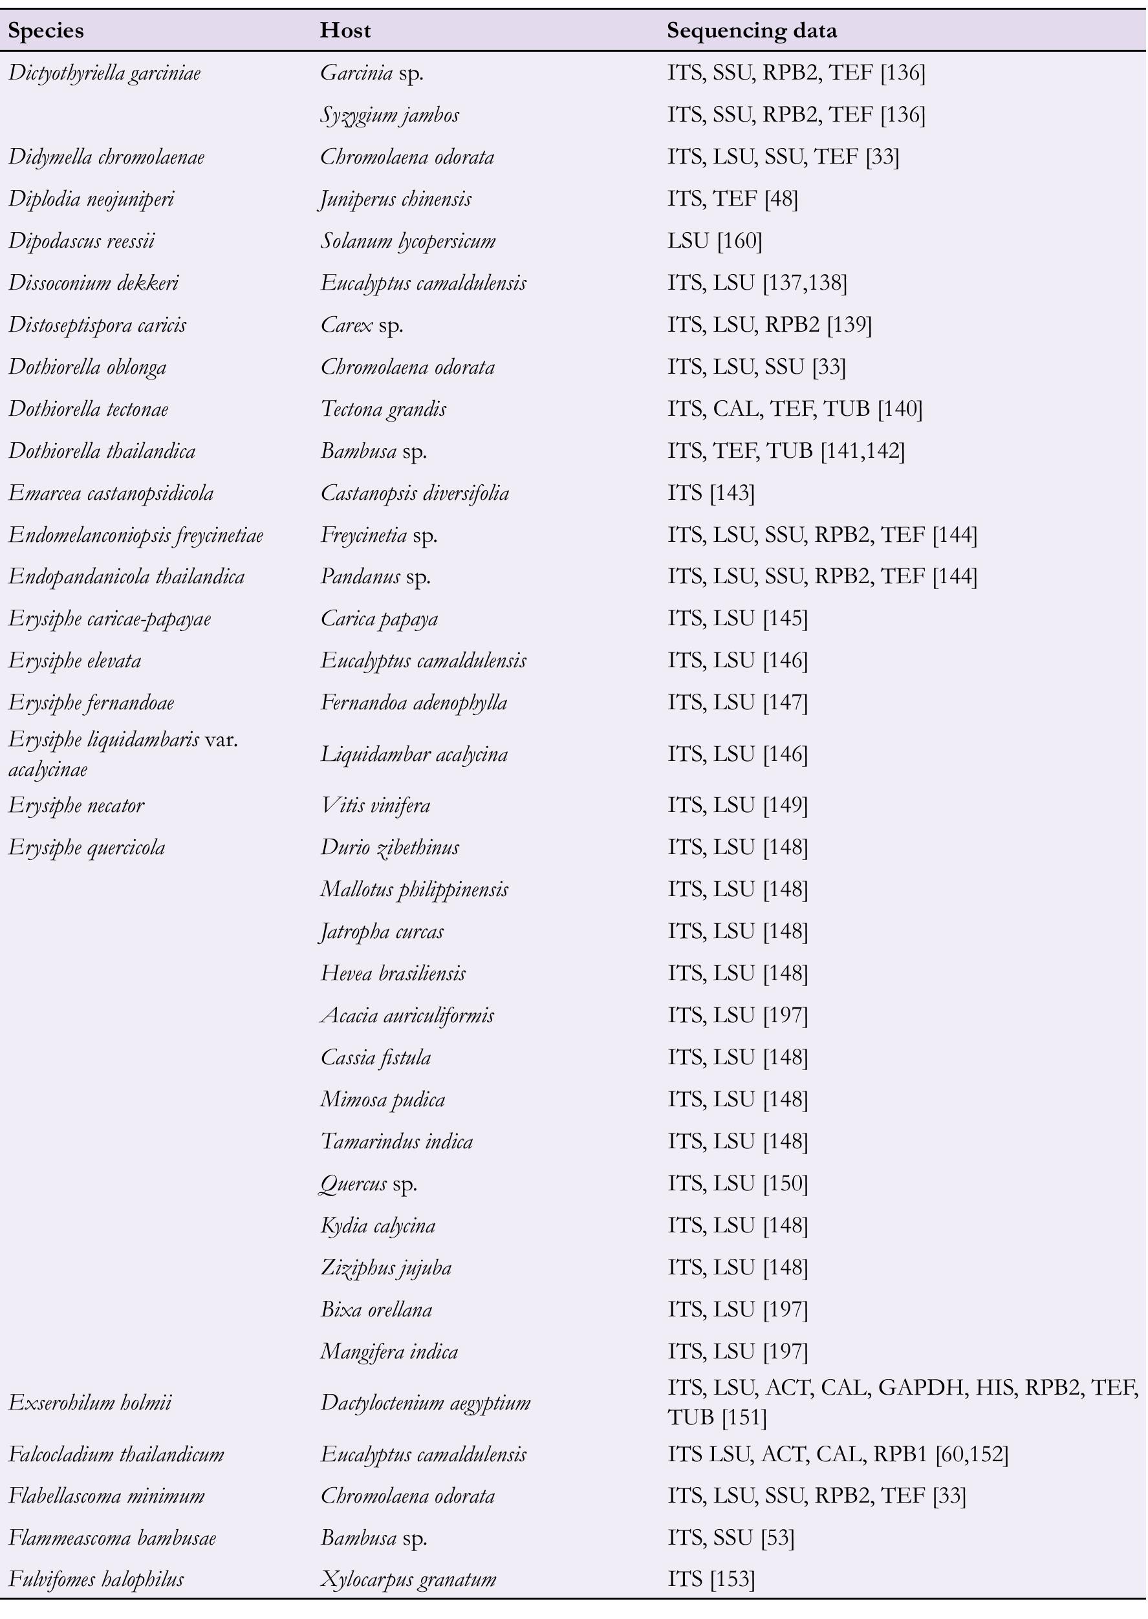Click citation [160] beside LSU
This screenshot has height=1619, width=1148.
coord(739,241)
